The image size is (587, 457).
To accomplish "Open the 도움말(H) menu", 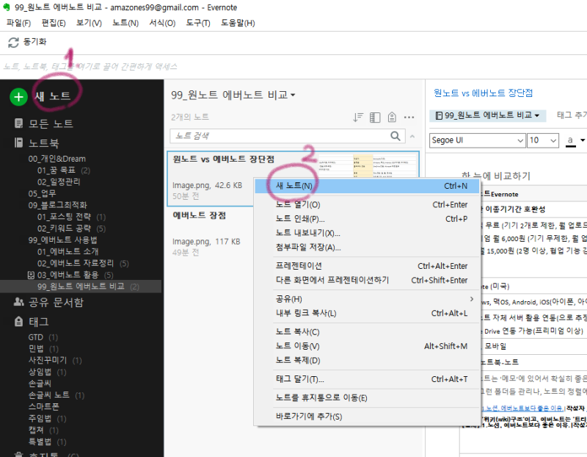I will point(238,23).
